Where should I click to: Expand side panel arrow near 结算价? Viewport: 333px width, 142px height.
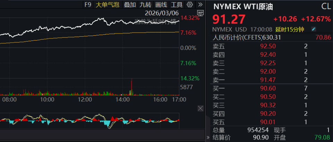click(208, 137)
